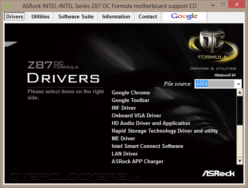Go to the Contact tab

[148, 16]
